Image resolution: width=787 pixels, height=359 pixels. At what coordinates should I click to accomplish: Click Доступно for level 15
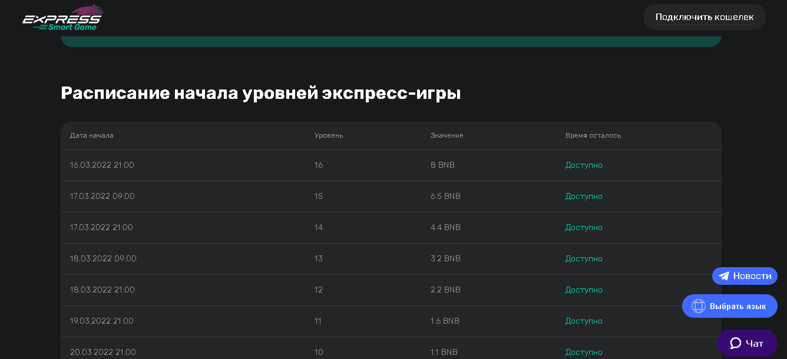[x=584, y=197]
